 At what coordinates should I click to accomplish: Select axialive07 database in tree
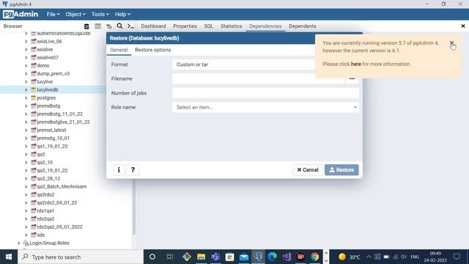click(48, 57)
